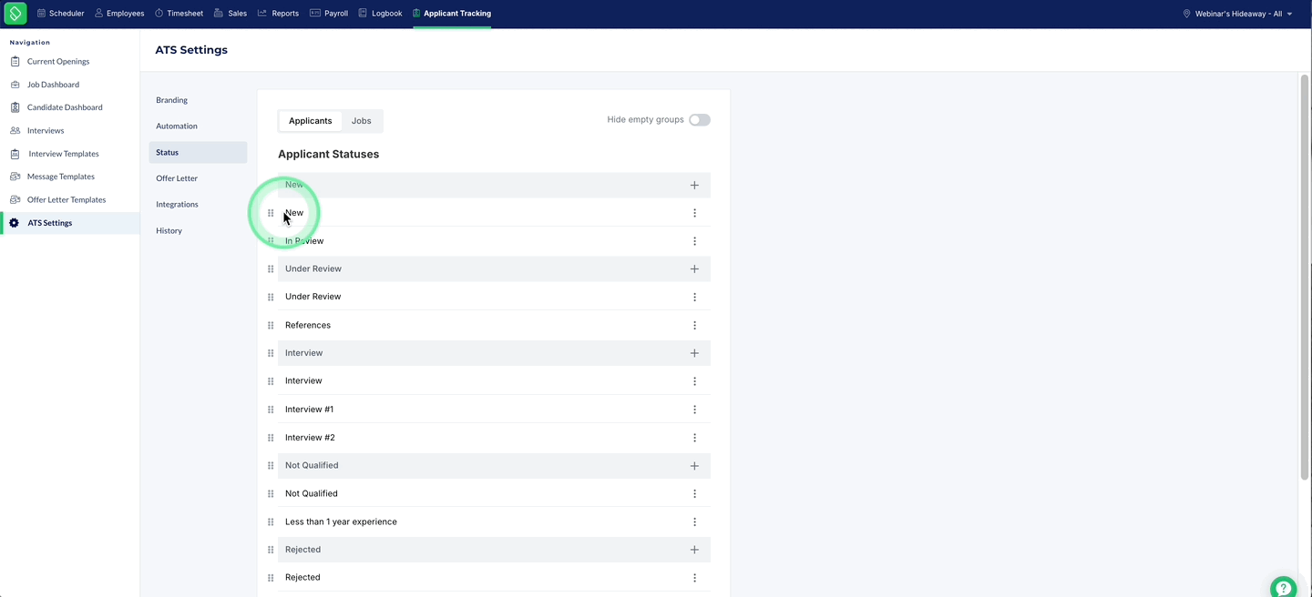Open options menu for In Review status
The width and height of the screenshot is (1312, 597).
[694, 241]
